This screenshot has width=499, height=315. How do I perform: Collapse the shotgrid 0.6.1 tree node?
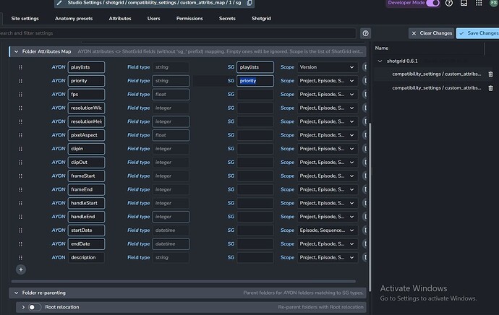click(x=380, y=61)
